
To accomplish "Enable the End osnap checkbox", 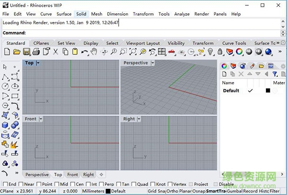I will pos(5,184).
